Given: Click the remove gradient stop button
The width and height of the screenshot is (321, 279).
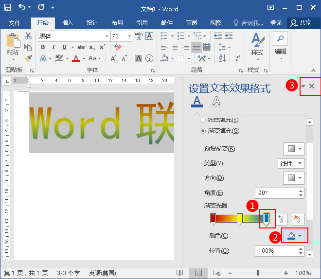Looking at the screenshot, I should pyautogui.click(x=298, y=219).
